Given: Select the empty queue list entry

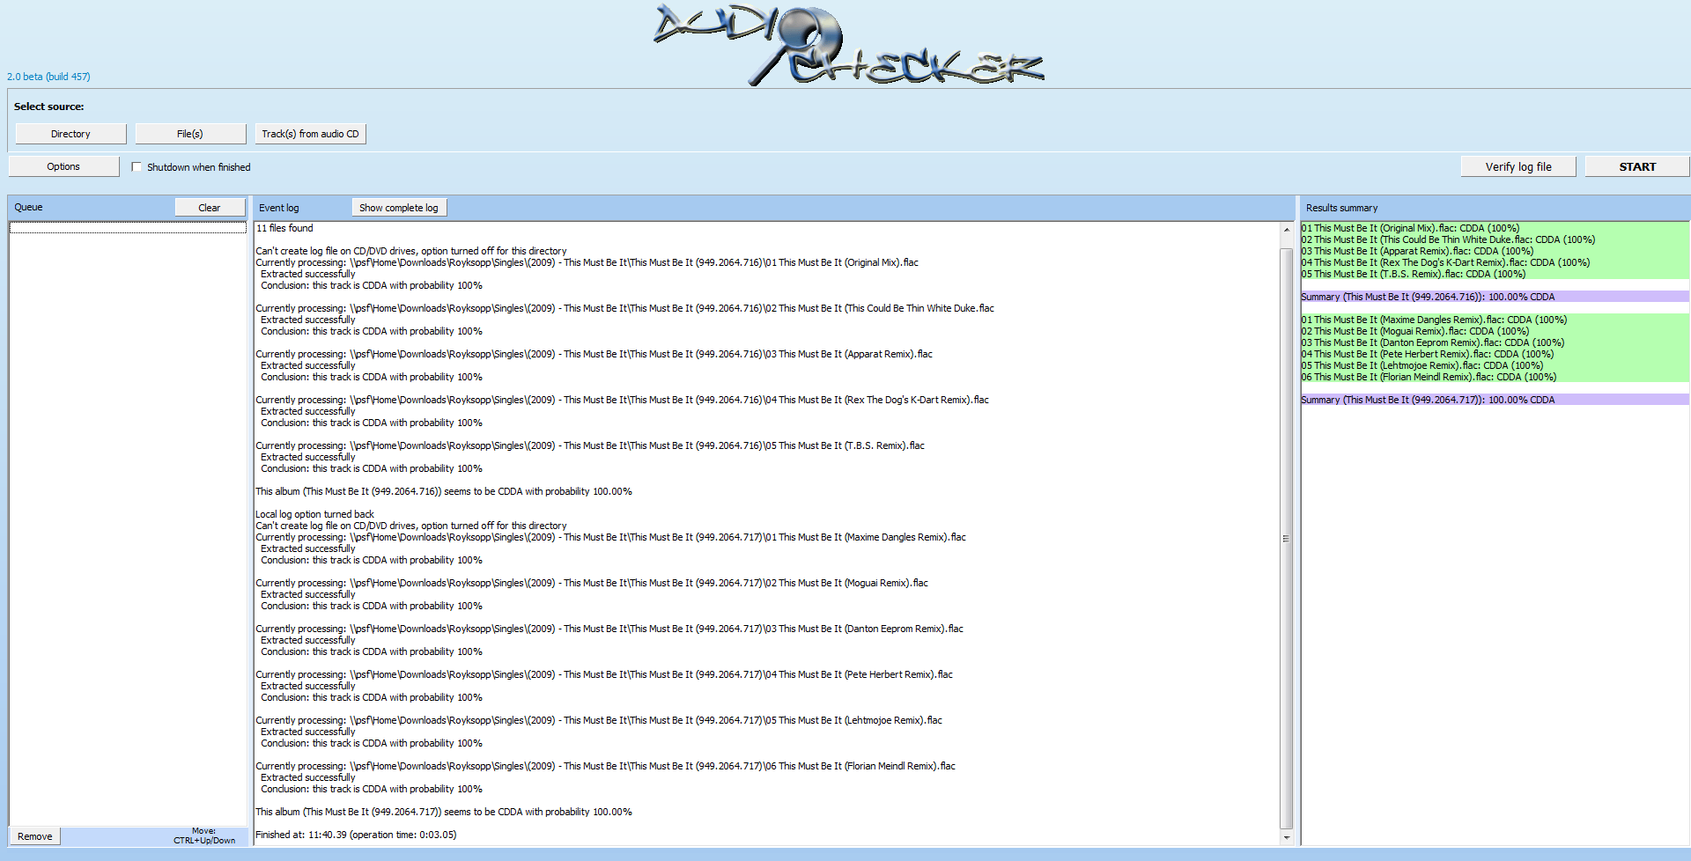Looking at the screenshot, I should [x=128, y=228].
